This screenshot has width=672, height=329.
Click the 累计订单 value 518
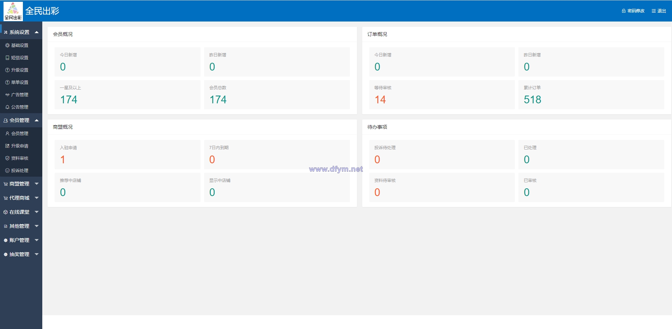point(532,100)
